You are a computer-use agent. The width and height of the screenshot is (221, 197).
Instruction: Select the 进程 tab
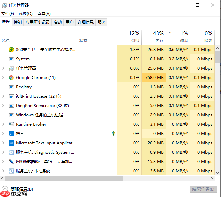[6, 22]
